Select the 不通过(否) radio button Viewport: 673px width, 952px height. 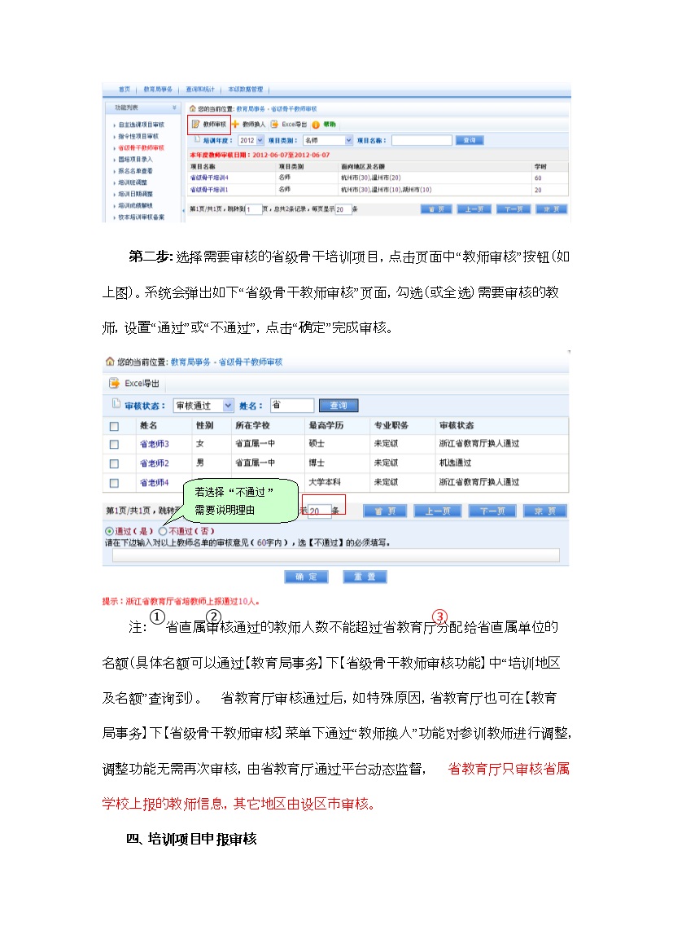(162, 531)
